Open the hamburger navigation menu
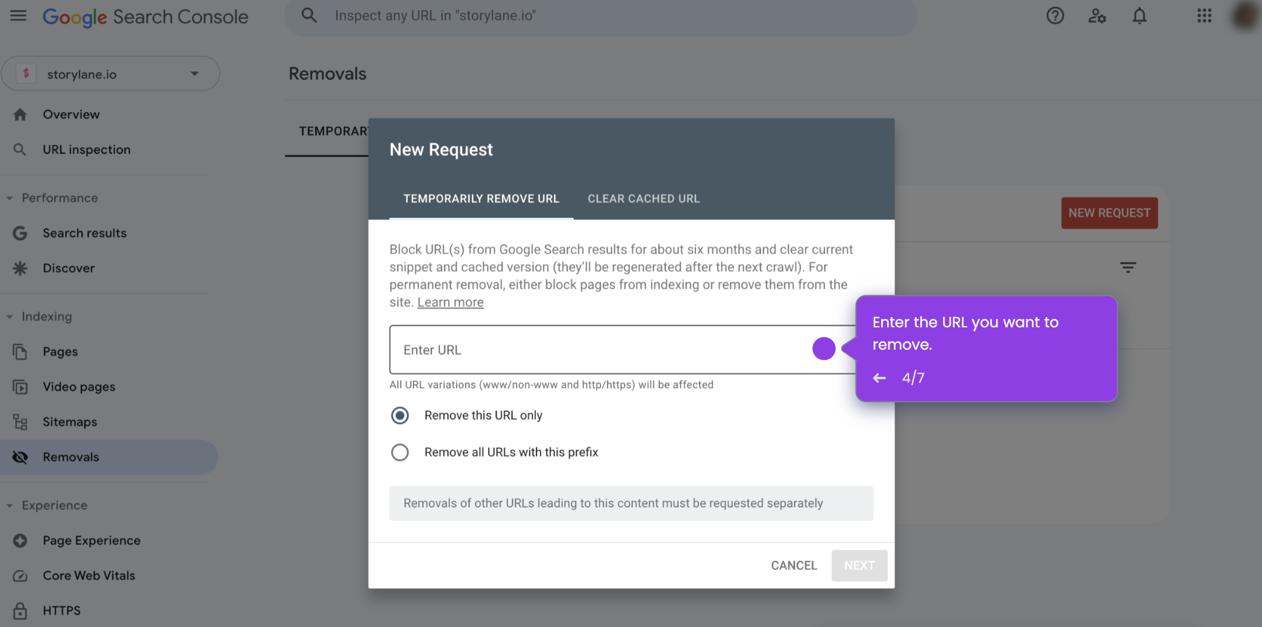 coord(18,16)
